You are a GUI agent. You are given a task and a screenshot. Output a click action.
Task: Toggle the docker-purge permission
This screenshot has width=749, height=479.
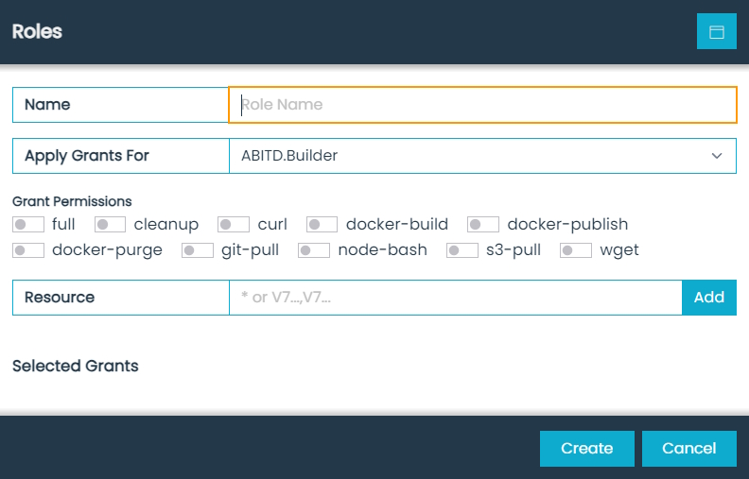pyautogui.click(x=28, y=250)
